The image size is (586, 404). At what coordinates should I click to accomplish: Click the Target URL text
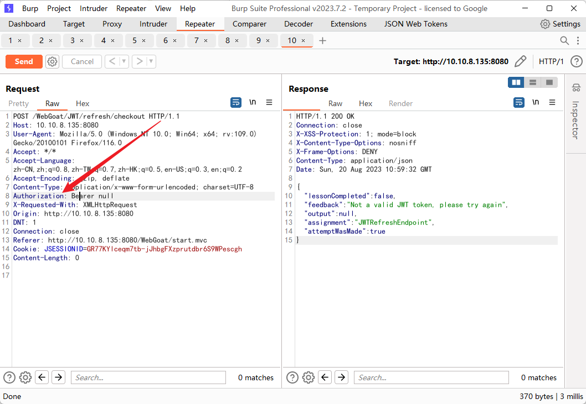pos(451,61)
